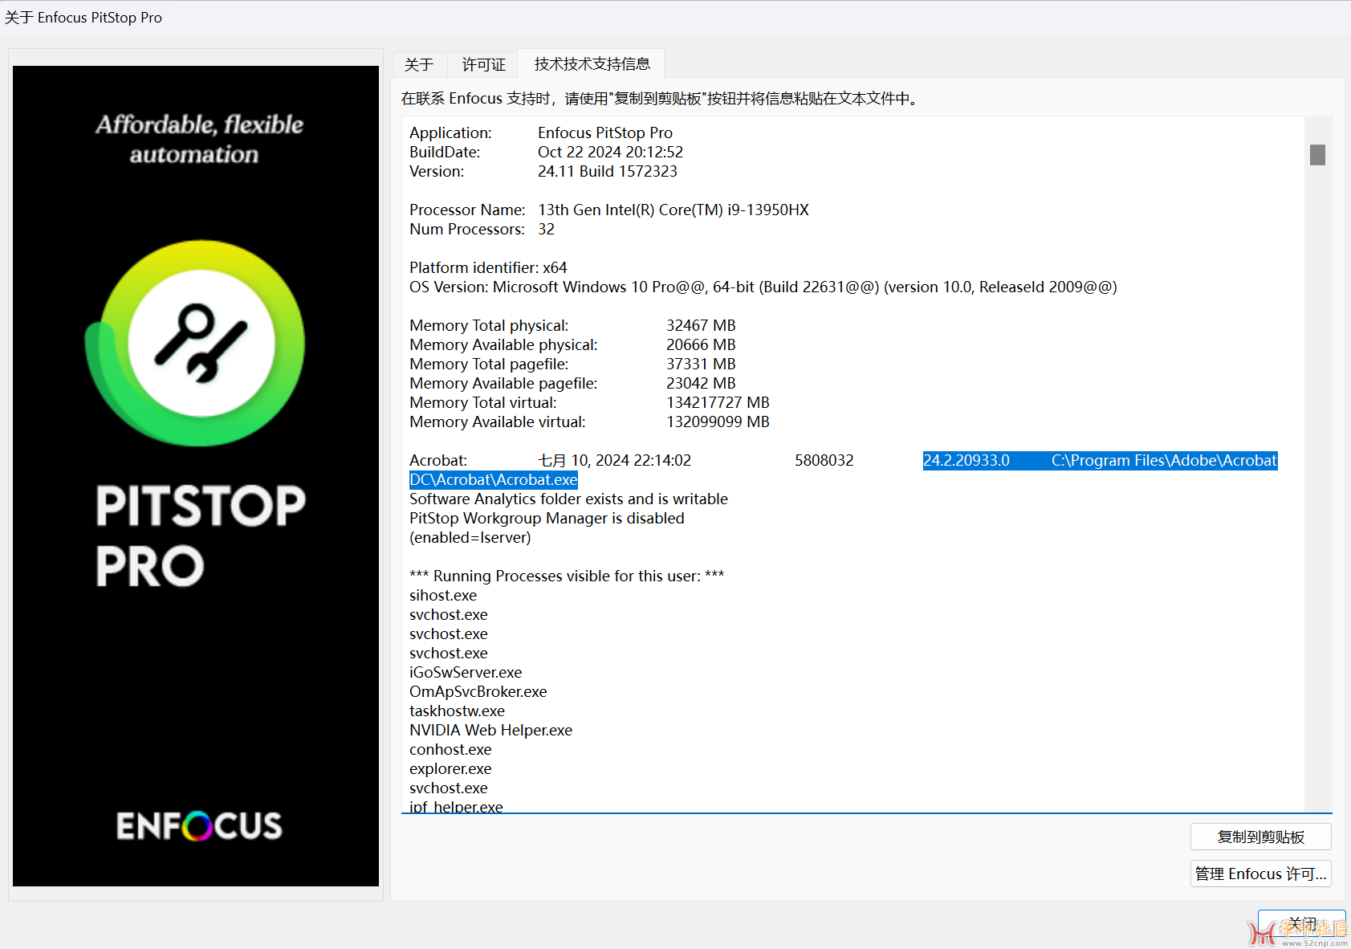Click the scrollbar track below the thumb
Viewport: 1351px width, 949px height.
[x=1317, y=482]
